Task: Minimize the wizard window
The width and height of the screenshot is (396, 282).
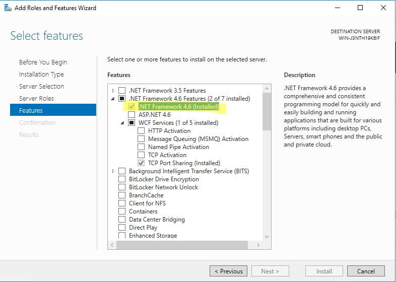Action: (338, 8)
